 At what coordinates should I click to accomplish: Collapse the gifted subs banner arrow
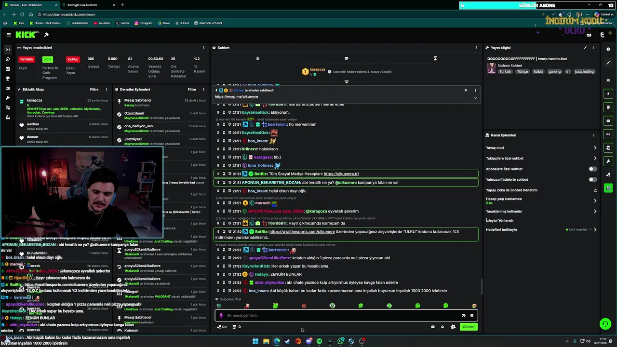coord(346,81)
